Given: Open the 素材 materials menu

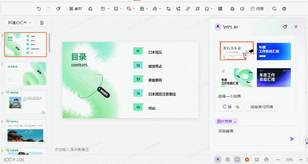Looking at the screenshot, I should 75,9.
